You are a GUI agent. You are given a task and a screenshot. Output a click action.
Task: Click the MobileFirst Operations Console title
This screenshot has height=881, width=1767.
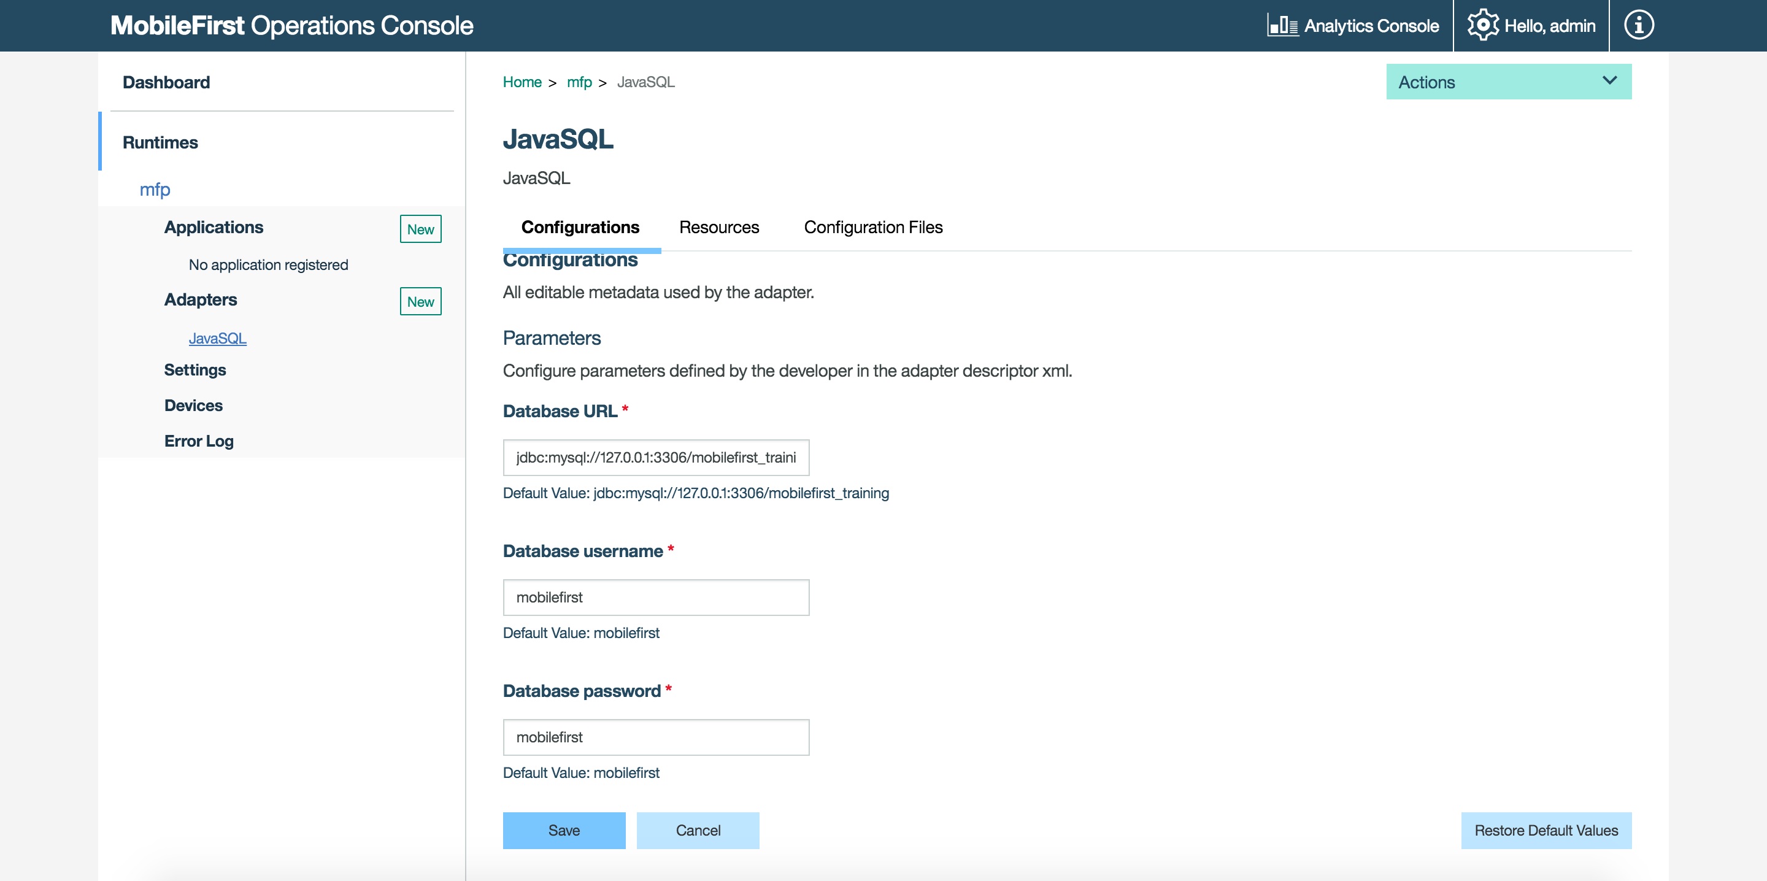pyautogui.click(x=291, y=25)
